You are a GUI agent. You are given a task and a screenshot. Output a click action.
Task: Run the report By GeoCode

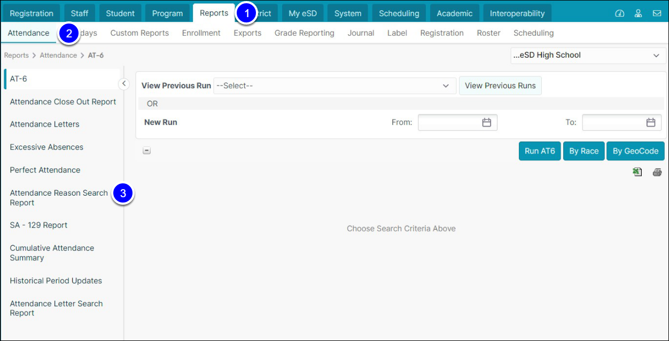[635, 151]
